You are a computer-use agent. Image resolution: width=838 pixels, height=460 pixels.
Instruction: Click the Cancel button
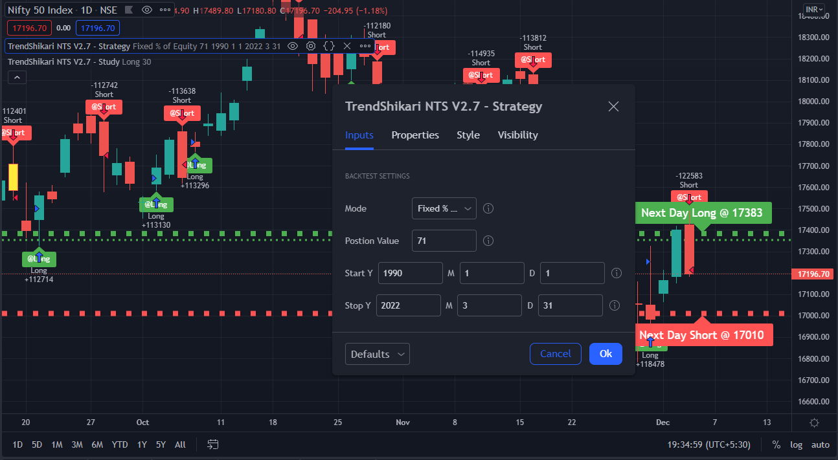556,354
